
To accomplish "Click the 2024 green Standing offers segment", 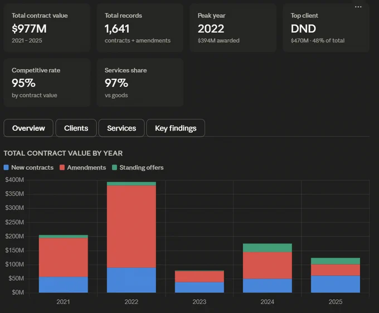I will pyautogui.click(x=268, y=248).
